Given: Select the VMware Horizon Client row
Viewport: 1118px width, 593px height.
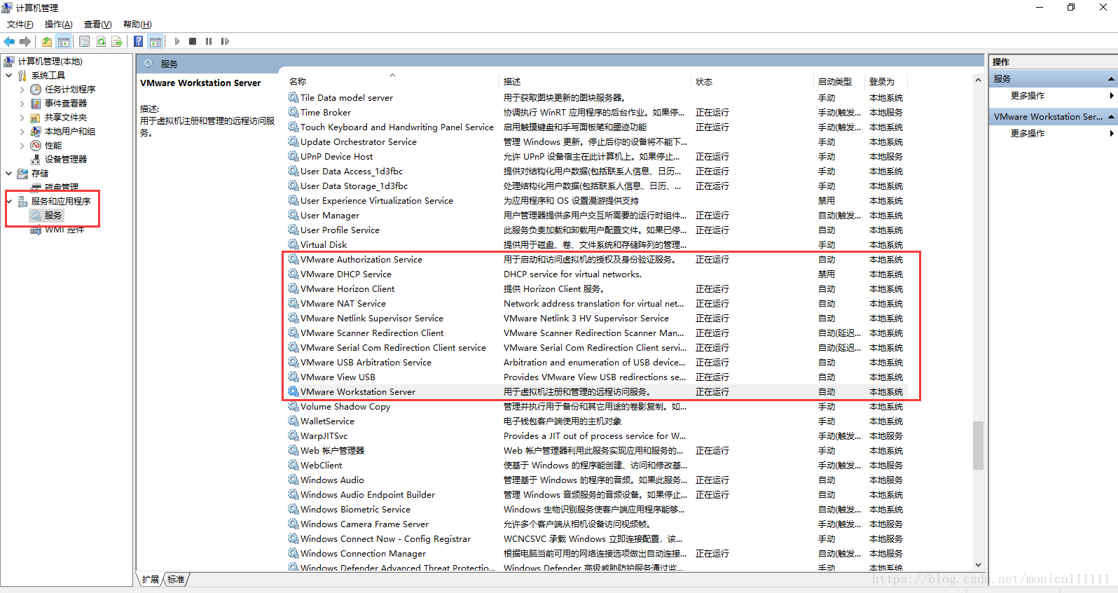Looking at the screenshot, I should 596,289.
